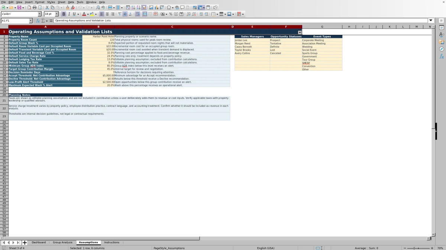Click the Undo arrow icon
446x250 pixels.
tap(80, 7)
